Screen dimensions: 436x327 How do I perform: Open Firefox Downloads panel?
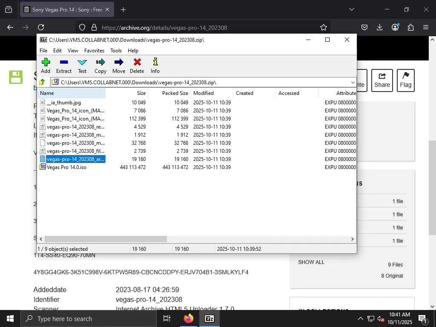[379, 27]
